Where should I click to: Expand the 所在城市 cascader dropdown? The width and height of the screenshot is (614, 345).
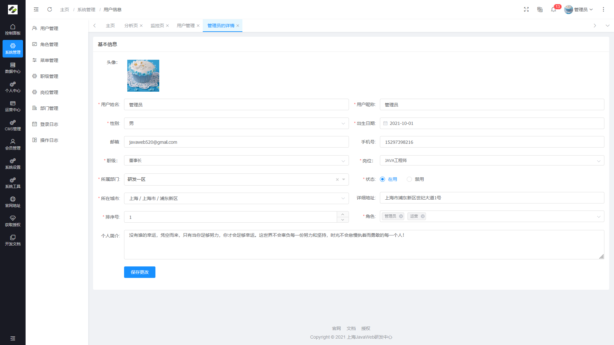[236, 198]
